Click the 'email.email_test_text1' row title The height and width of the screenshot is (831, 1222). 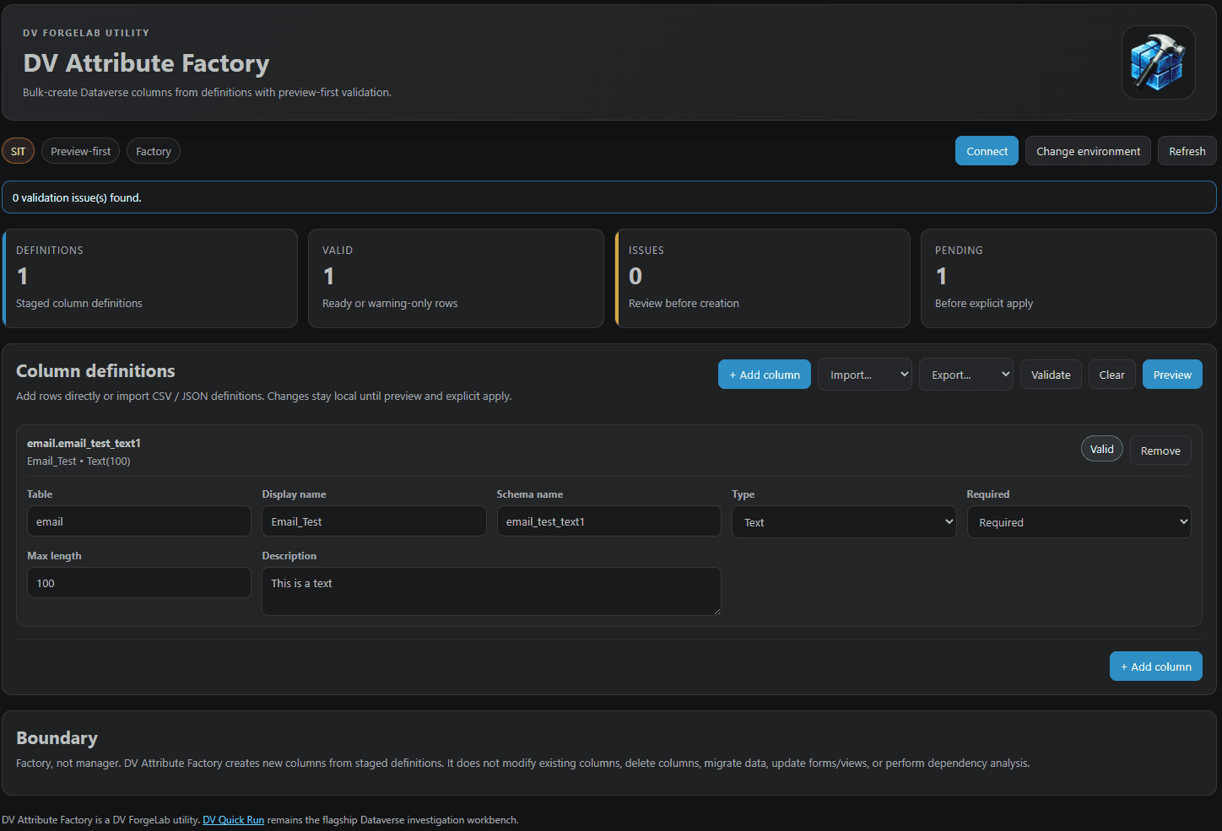click(84, 443)
